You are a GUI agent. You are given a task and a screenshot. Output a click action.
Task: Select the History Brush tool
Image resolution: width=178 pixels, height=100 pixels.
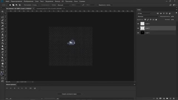[x=3, y=37]
